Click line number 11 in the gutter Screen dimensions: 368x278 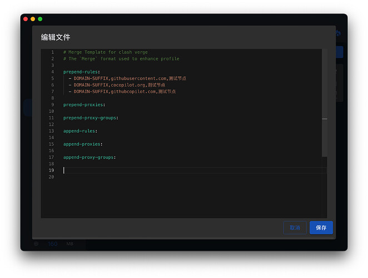51,118
